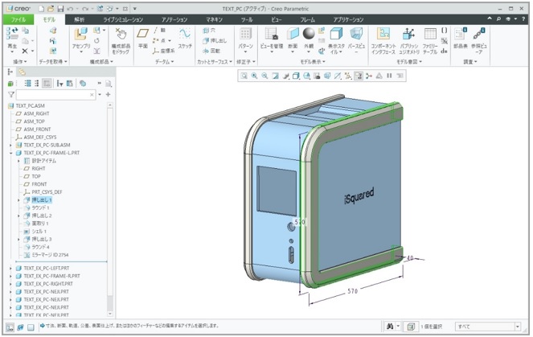This screenshot has width=533, height=337.
Task: Select 押し出し 1 in model tree
Action: tap(42, 200)
